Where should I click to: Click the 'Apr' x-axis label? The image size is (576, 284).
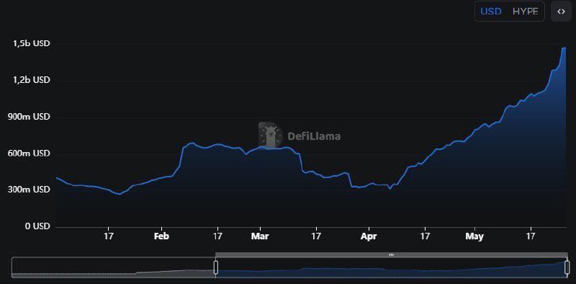(x=369, y=236)
